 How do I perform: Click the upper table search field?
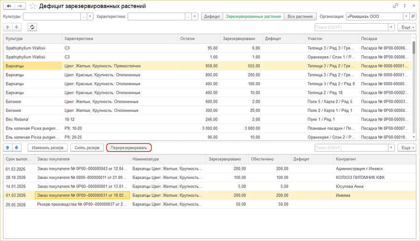[x=350, y=28]
